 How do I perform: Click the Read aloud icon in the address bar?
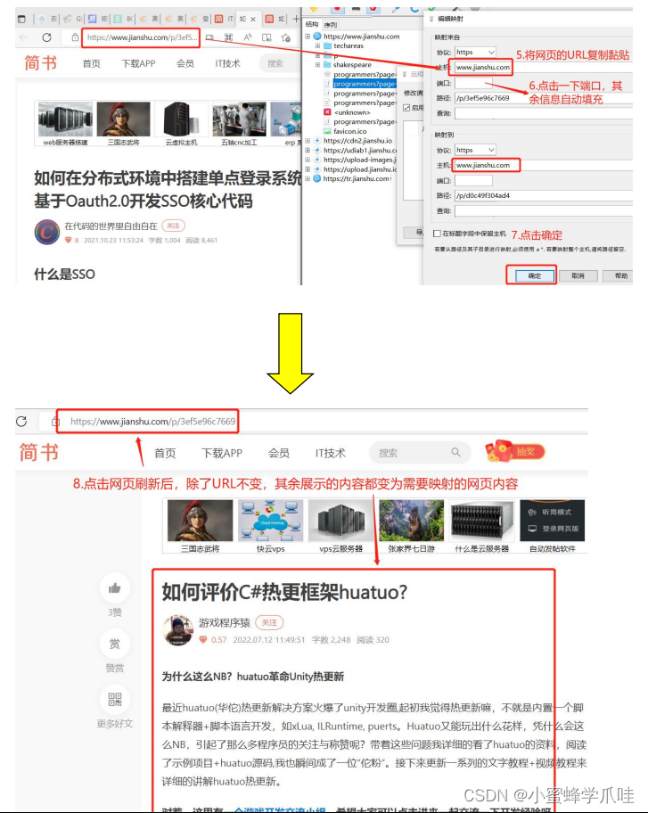pyautogui.click(x=248, y=37)
